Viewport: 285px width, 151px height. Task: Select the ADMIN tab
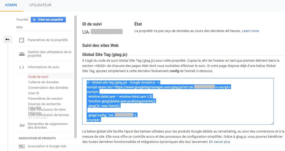(x=11, y=5)
